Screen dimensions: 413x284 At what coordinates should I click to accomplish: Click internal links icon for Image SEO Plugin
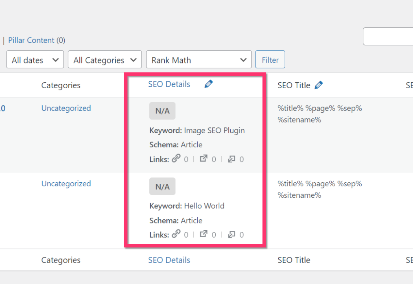coord(176,159)
